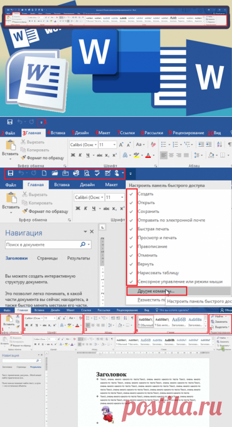Screen dimensions: 232x427
Task: Open the Выделить dropdown in the ribbon with numbered groups
Action: (x=229, y=326)
